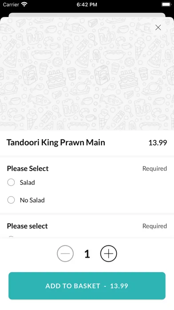
Task: Increase quantity with the plus icon
Action: pos(109,253)
